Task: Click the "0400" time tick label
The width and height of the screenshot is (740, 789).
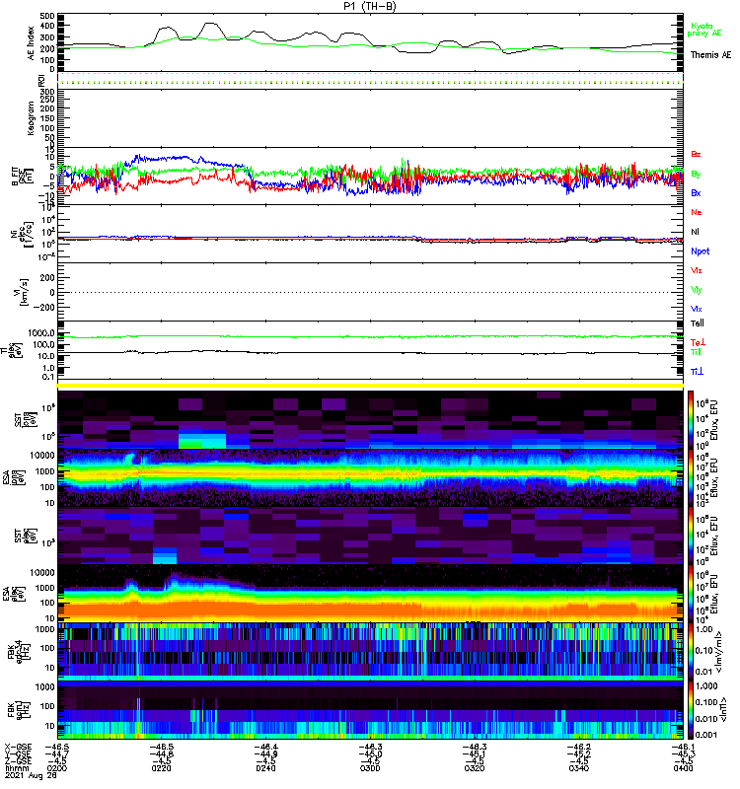Action: [x=683, y=769]
